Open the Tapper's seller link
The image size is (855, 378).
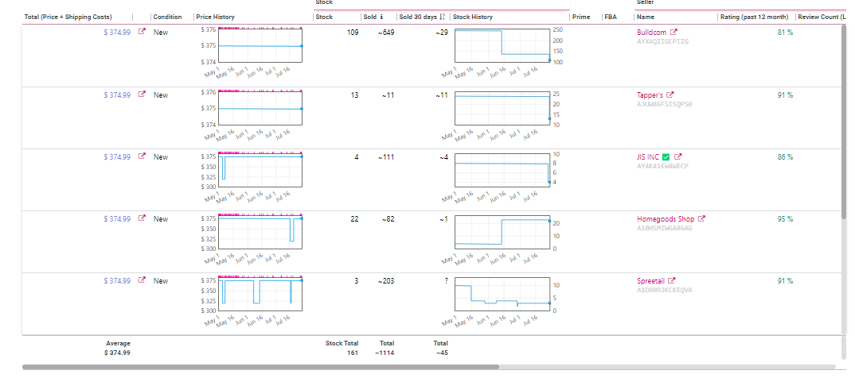(650, 94)
